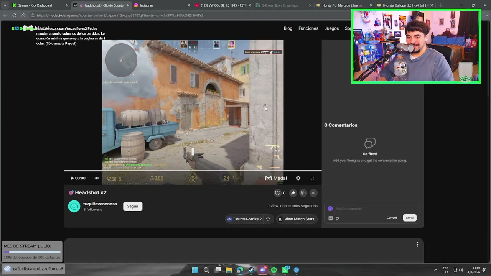
Task: Click the cafecito.app/ezeeflores3 label
Action: (x=38, y=269)
